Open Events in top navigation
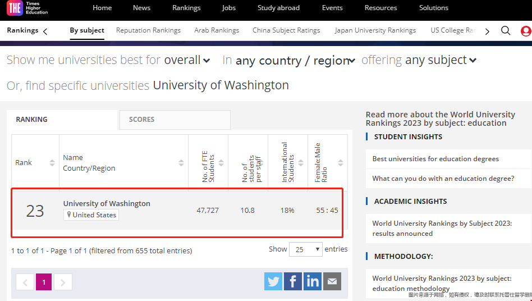 [332, 8]
